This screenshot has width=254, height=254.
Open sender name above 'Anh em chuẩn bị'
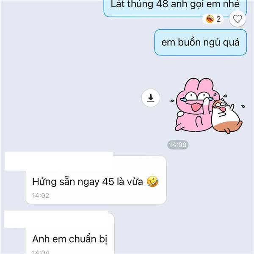[x=56, y=219]
